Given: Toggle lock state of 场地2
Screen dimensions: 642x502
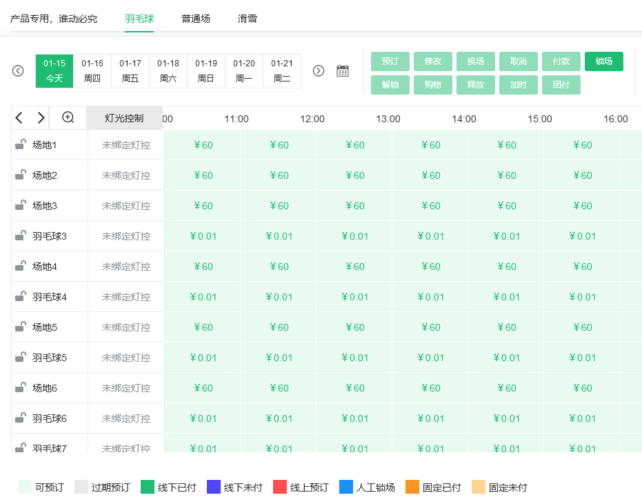Looking at the screenshot, I should (21, 175).
